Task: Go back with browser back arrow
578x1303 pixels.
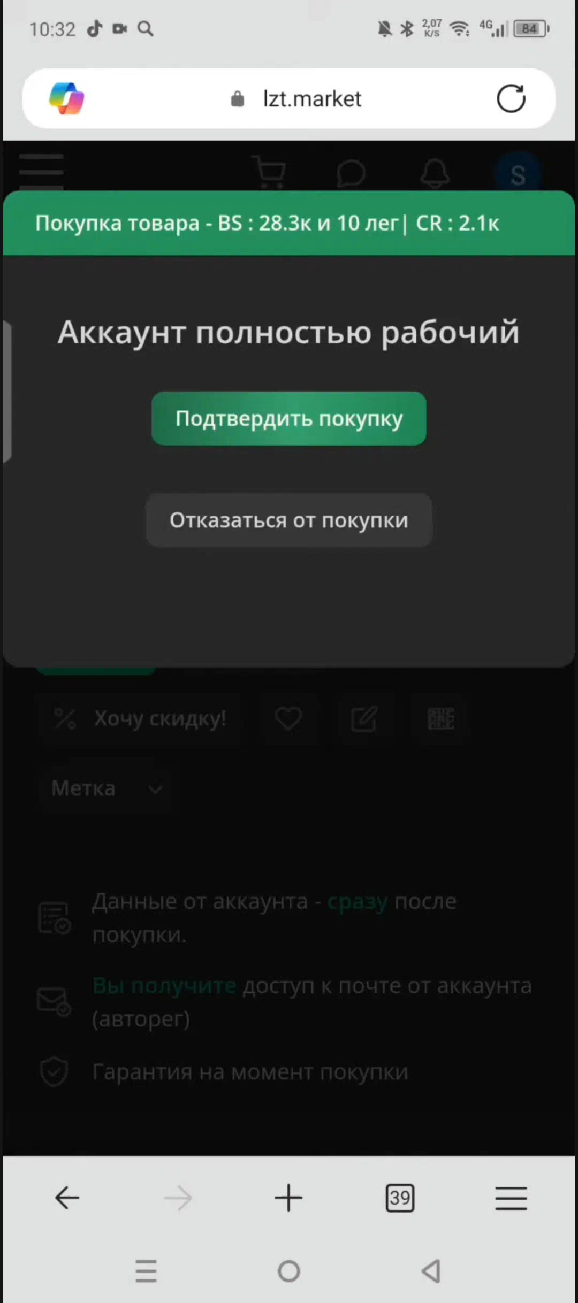Action: pyautogui.click(x=67, y=1198)
